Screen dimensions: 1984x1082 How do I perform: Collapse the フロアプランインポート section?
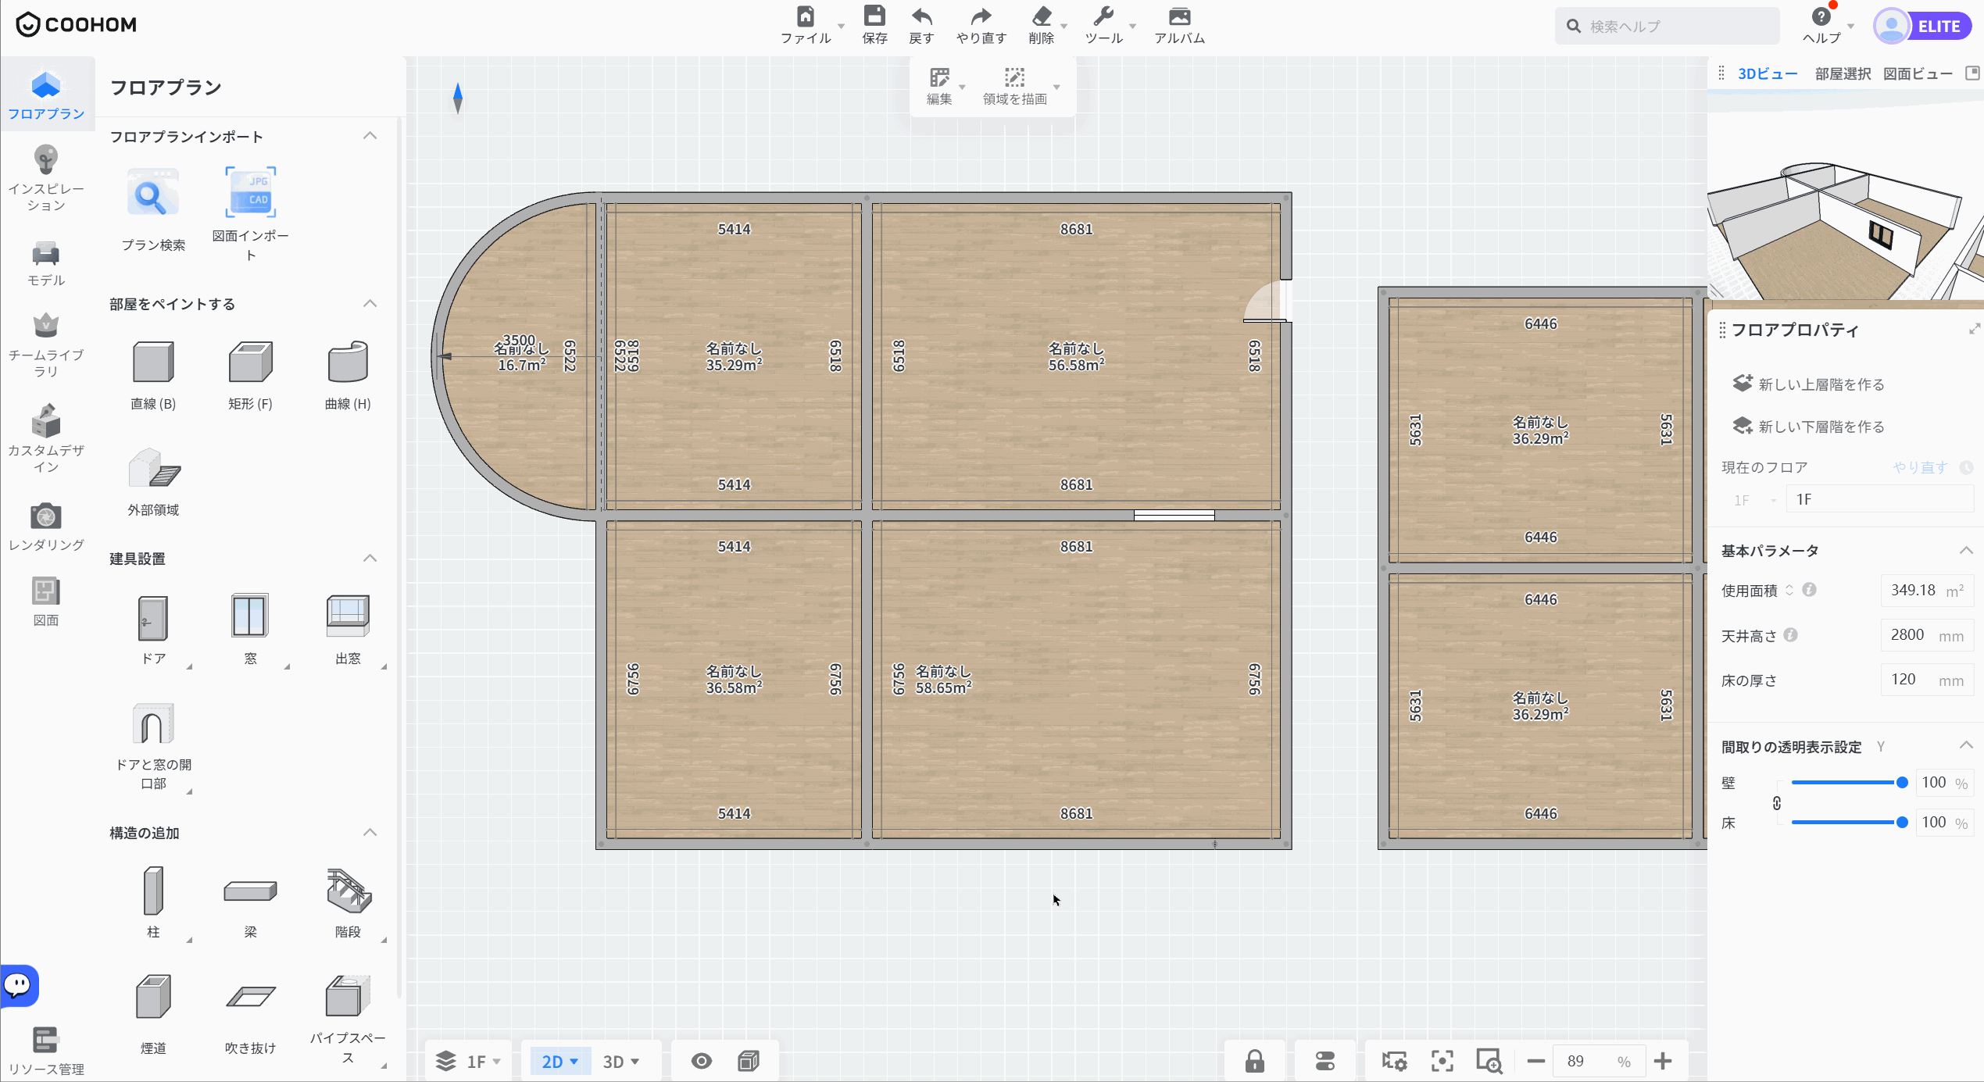[370, 136]
